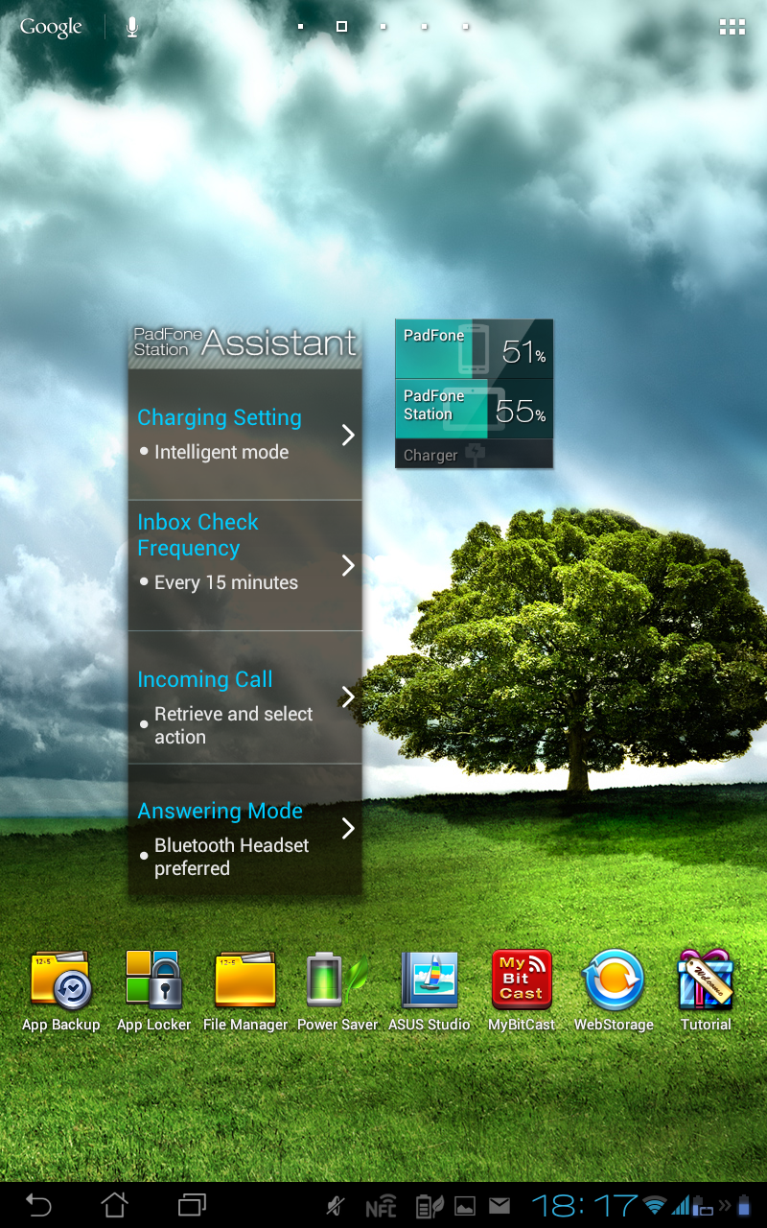Open the mail notification icon

click(x=500, y=1206)
